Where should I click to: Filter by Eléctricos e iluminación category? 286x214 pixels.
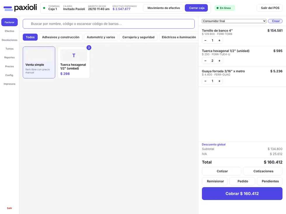(x=179, y=37)
